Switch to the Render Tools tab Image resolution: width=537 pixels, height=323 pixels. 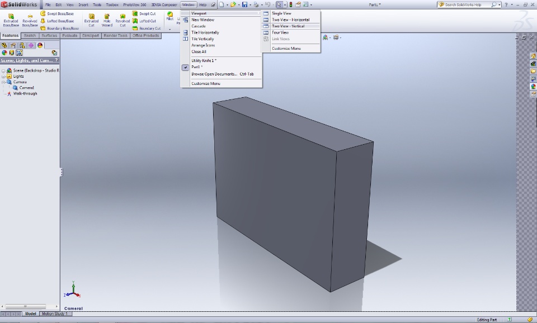pos(115,36)
